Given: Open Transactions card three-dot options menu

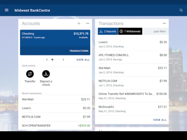Looking at the screenshot, I should pos(164,23).
